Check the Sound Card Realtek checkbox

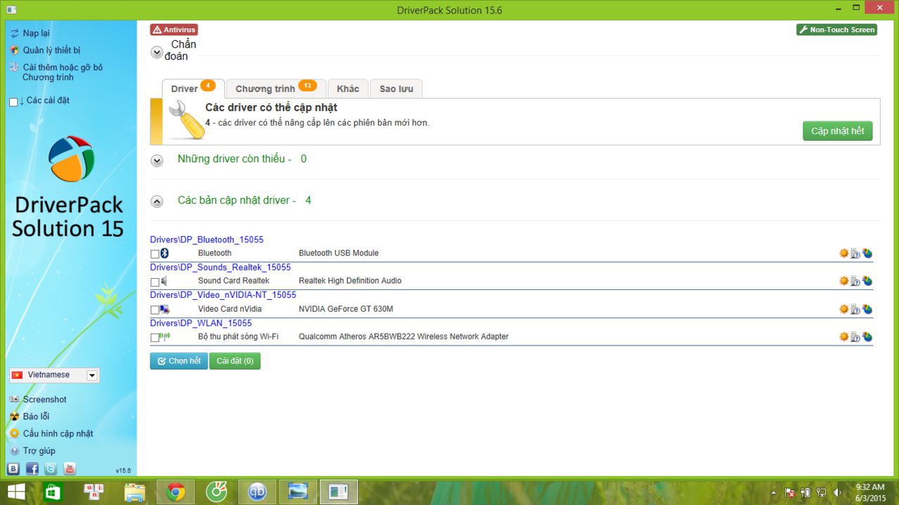(155, 282)
